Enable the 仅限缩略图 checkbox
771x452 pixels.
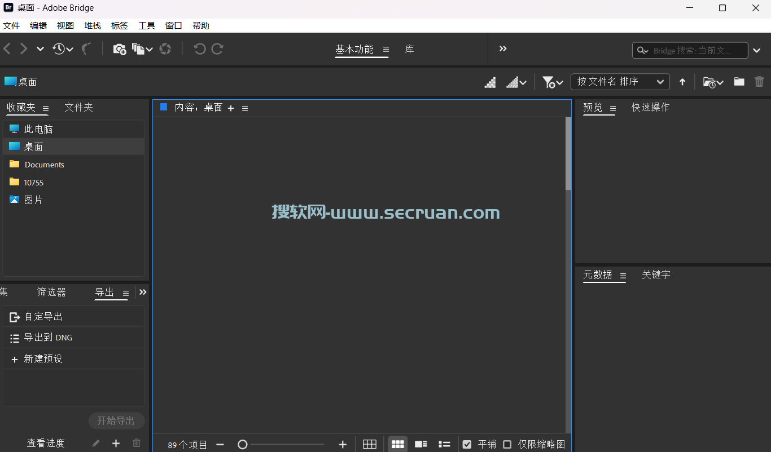(507, 444)
